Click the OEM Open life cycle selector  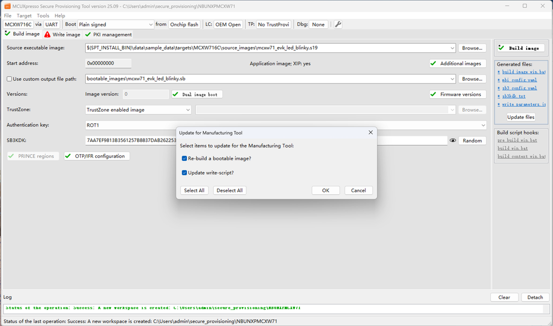[x=228, y=24]
